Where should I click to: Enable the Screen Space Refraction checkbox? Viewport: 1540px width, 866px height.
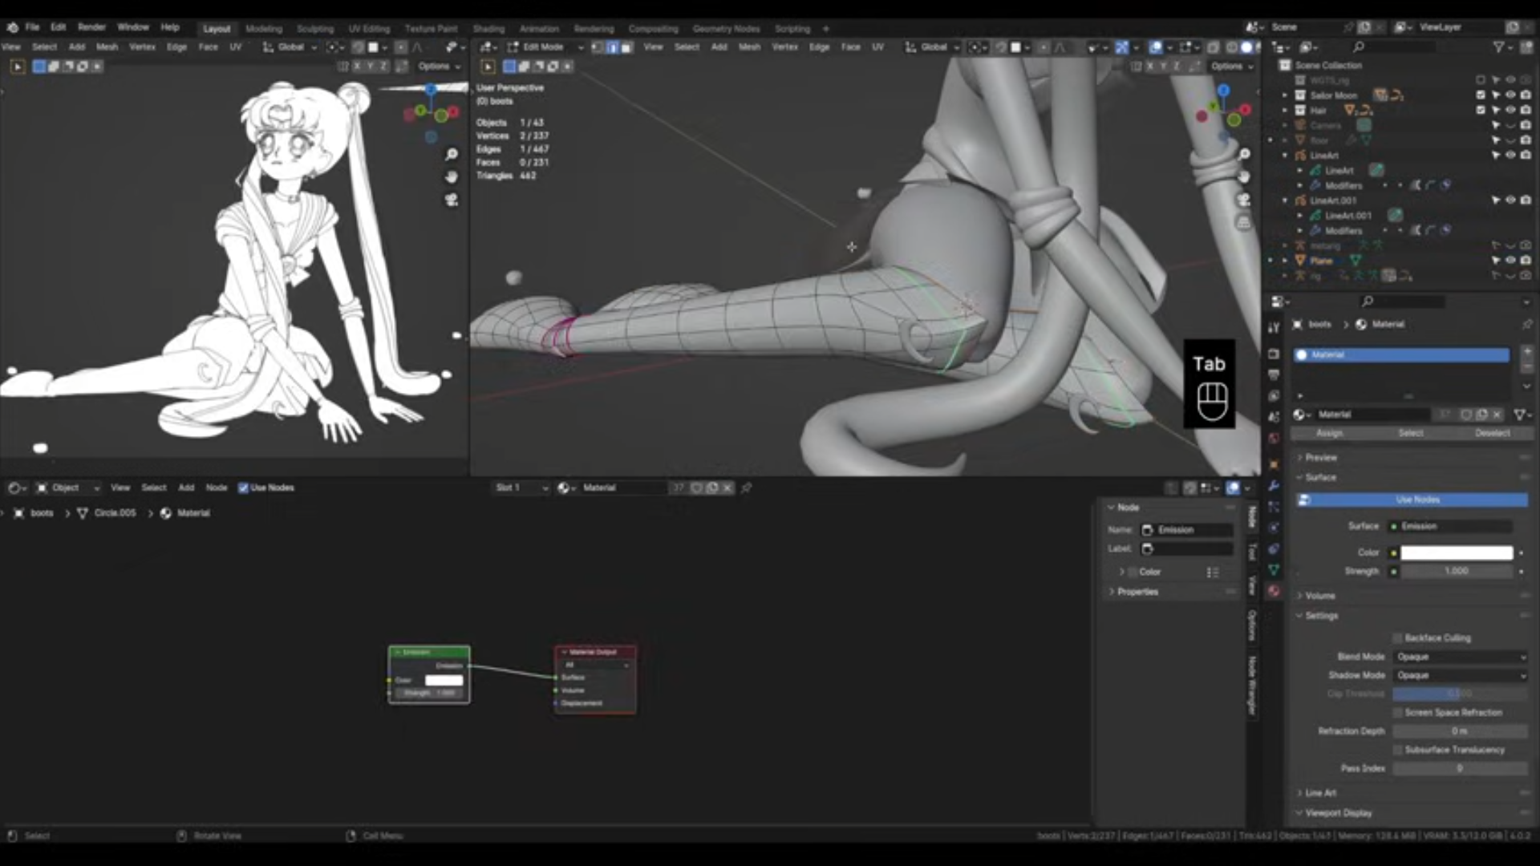1398,712
